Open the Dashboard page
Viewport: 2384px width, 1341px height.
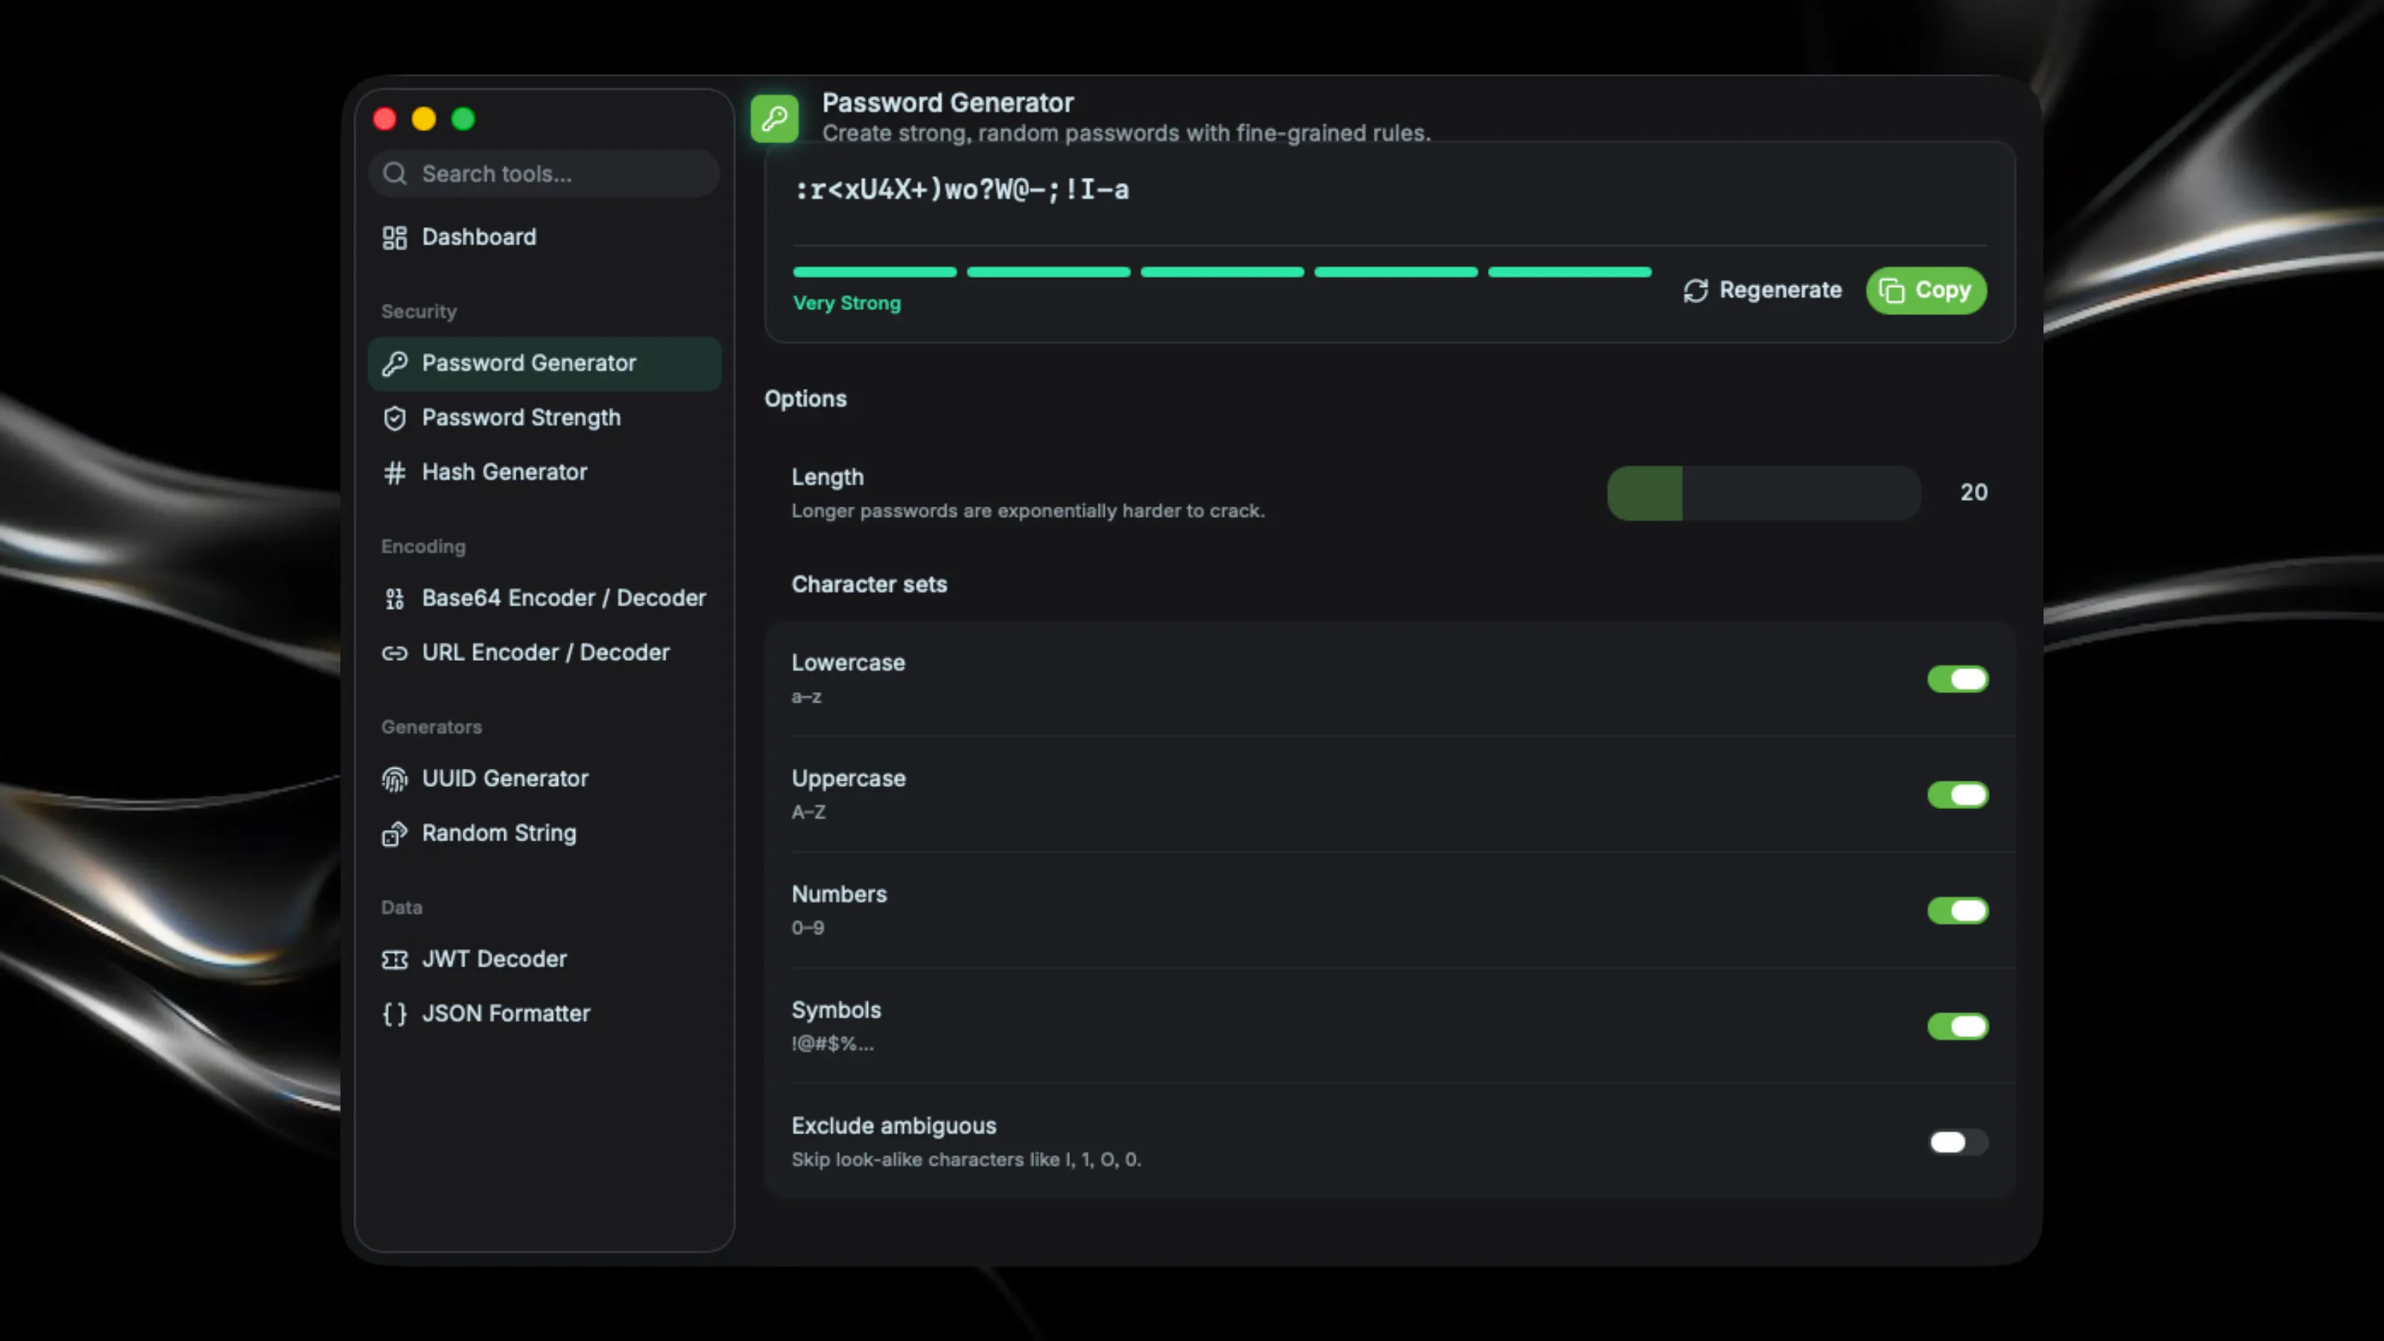(x=544, y=238)
